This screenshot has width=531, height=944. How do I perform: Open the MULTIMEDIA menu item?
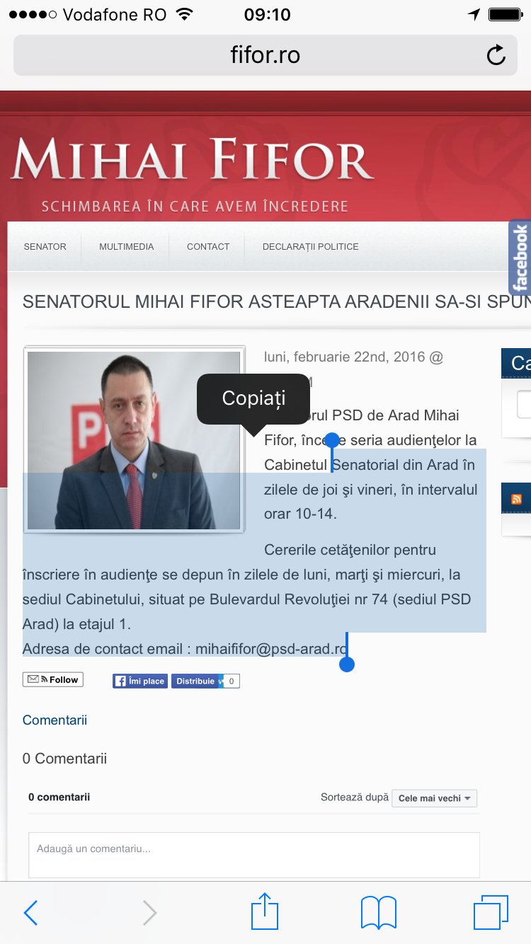(x=127, y=247)
